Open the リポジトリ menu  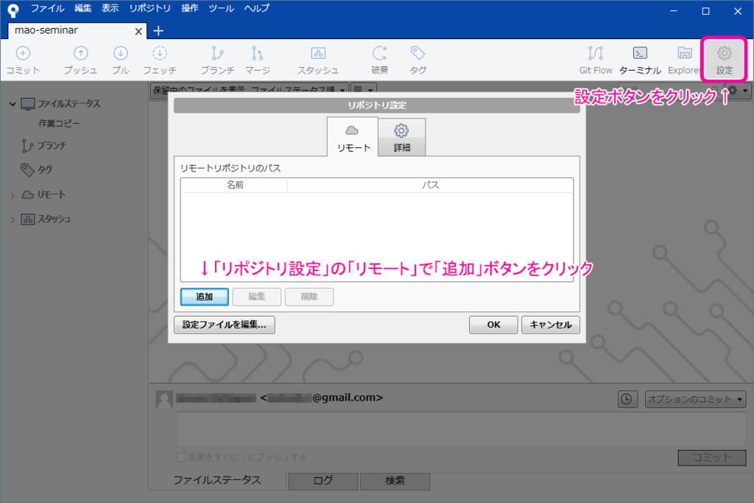click(149, 8)
